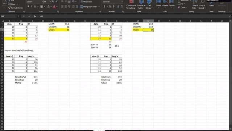Click the Increase Decimal icon
Screen dimensions: 232x131
point(118,7)
